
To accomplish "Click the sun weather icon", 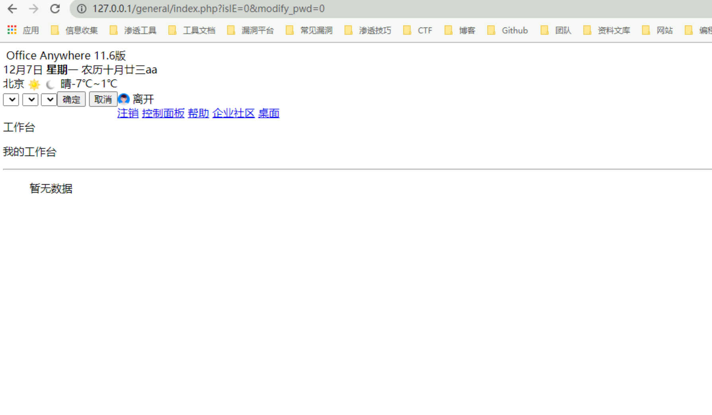I will 35,84.
